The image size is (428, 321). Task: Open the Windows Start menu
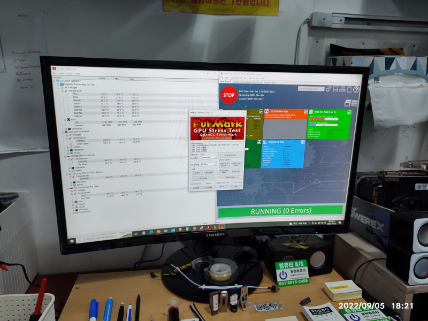coord(72,241)
